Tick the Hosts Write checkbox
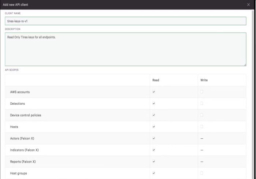 click(202, 127)
